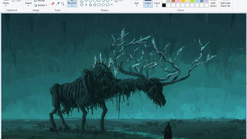
Task: Select the rounded rectangular callout shape
Action: click(99, 5)
